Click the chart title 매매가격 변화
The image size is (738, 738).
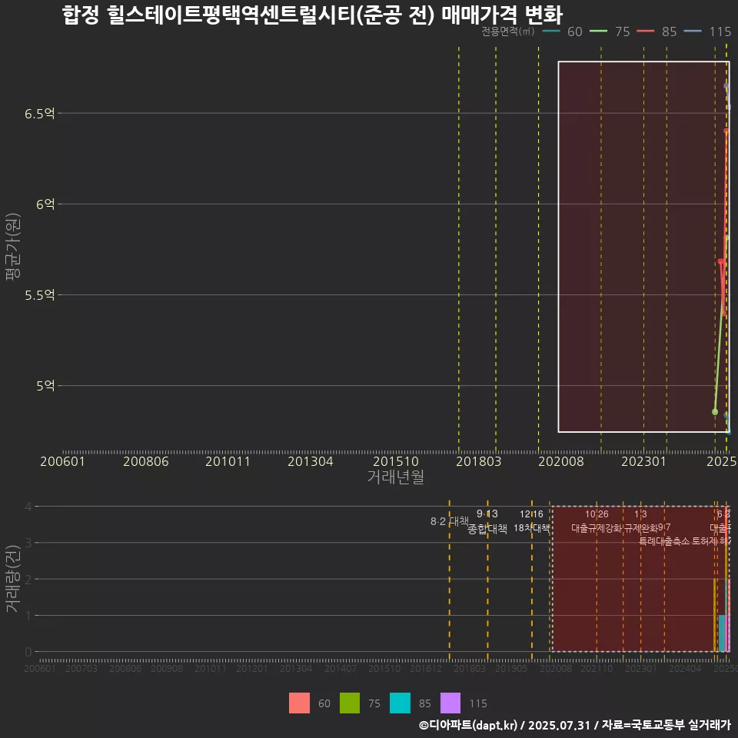(502, 15)
